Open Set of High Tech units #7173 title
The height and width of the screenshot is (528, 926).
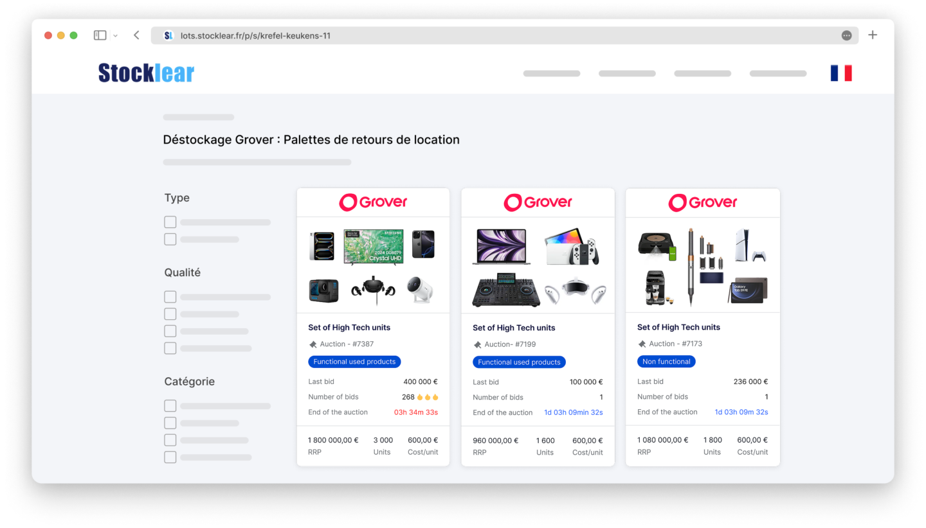tap(678, 328)
